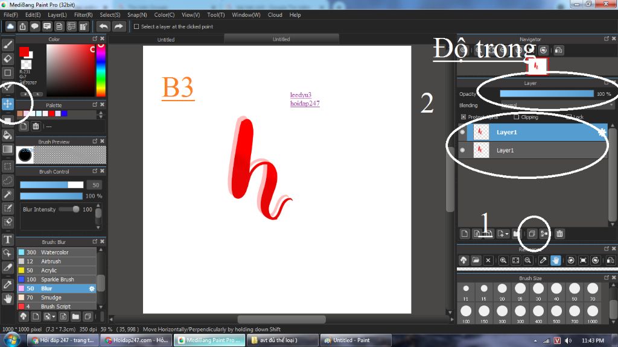This screenshot has height=347, width=618.
Task: Toggle 'Select a layer at the clicked point'
Action: click(136, 27)
